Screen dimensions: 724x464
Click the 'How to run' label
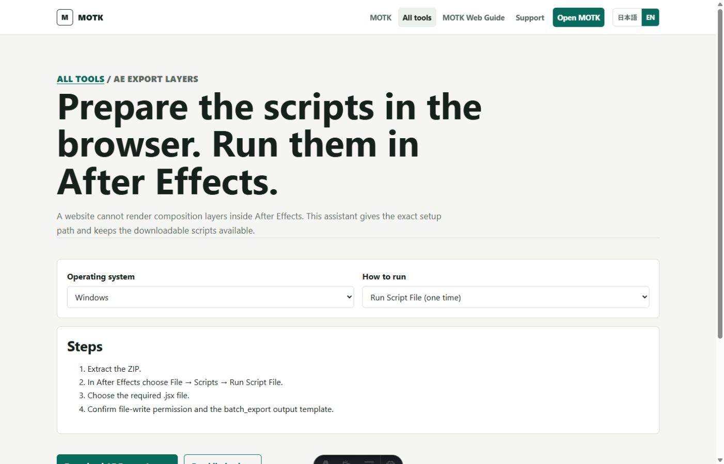(x=384, y=277)
